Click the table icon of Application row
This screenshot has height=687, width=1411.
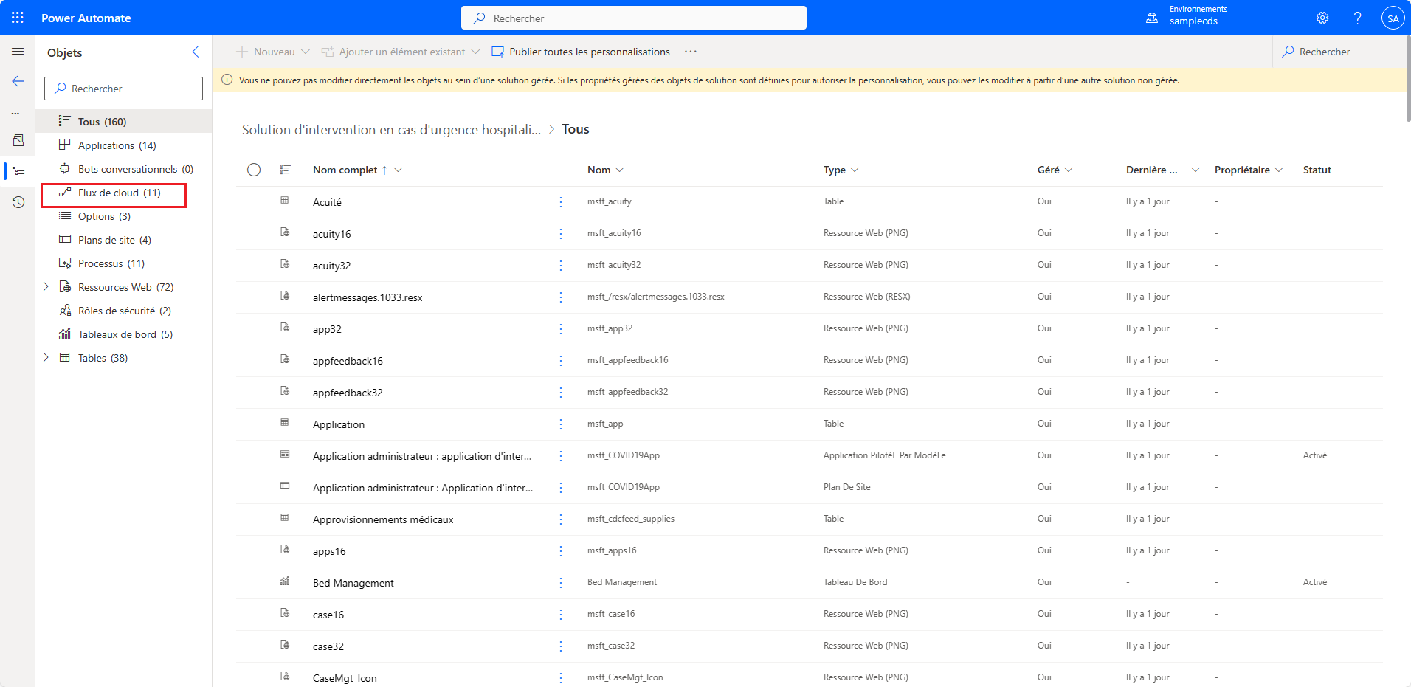click(x=285, y=423)
